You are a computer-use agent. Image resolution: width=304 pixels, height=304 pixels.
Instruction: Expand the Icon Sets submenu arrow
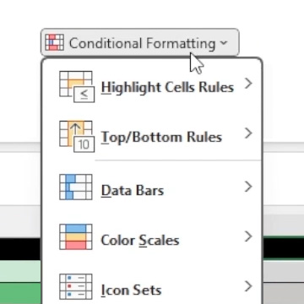coord(248,286)
